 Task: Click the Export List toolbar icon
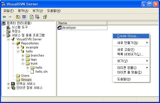(x=37, y=17)
